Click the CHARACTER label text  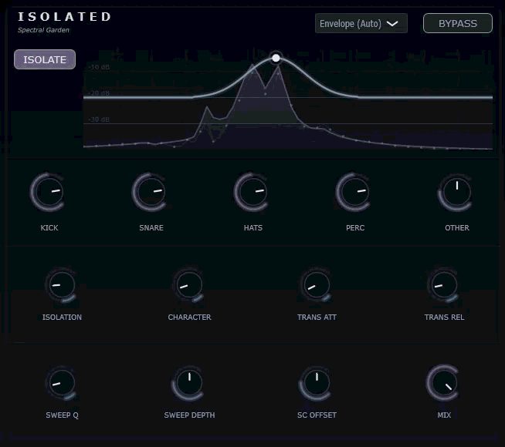189,318
